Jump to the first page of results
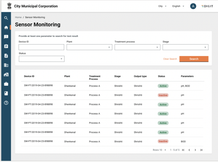 pos(183,150)
